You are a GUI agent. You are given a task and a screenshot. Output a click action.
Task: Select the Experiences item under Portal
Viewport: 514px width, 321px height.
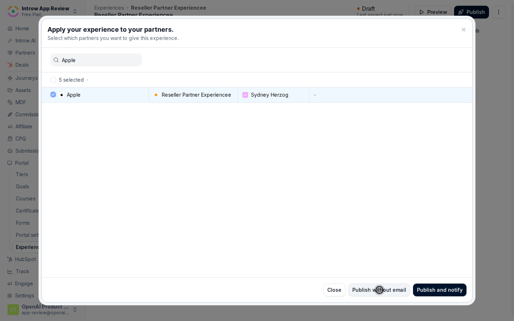(26, 247)
